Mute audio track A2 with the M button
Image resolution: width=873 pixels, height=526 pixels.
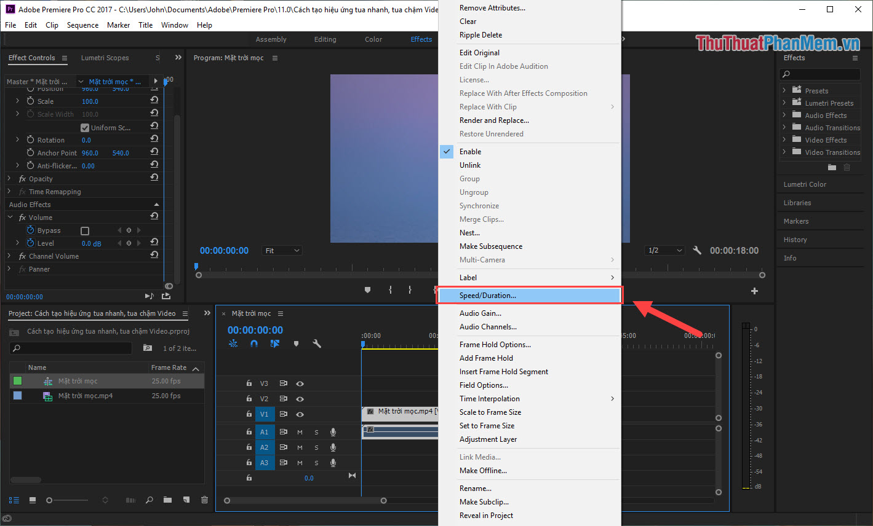[300, 447]
